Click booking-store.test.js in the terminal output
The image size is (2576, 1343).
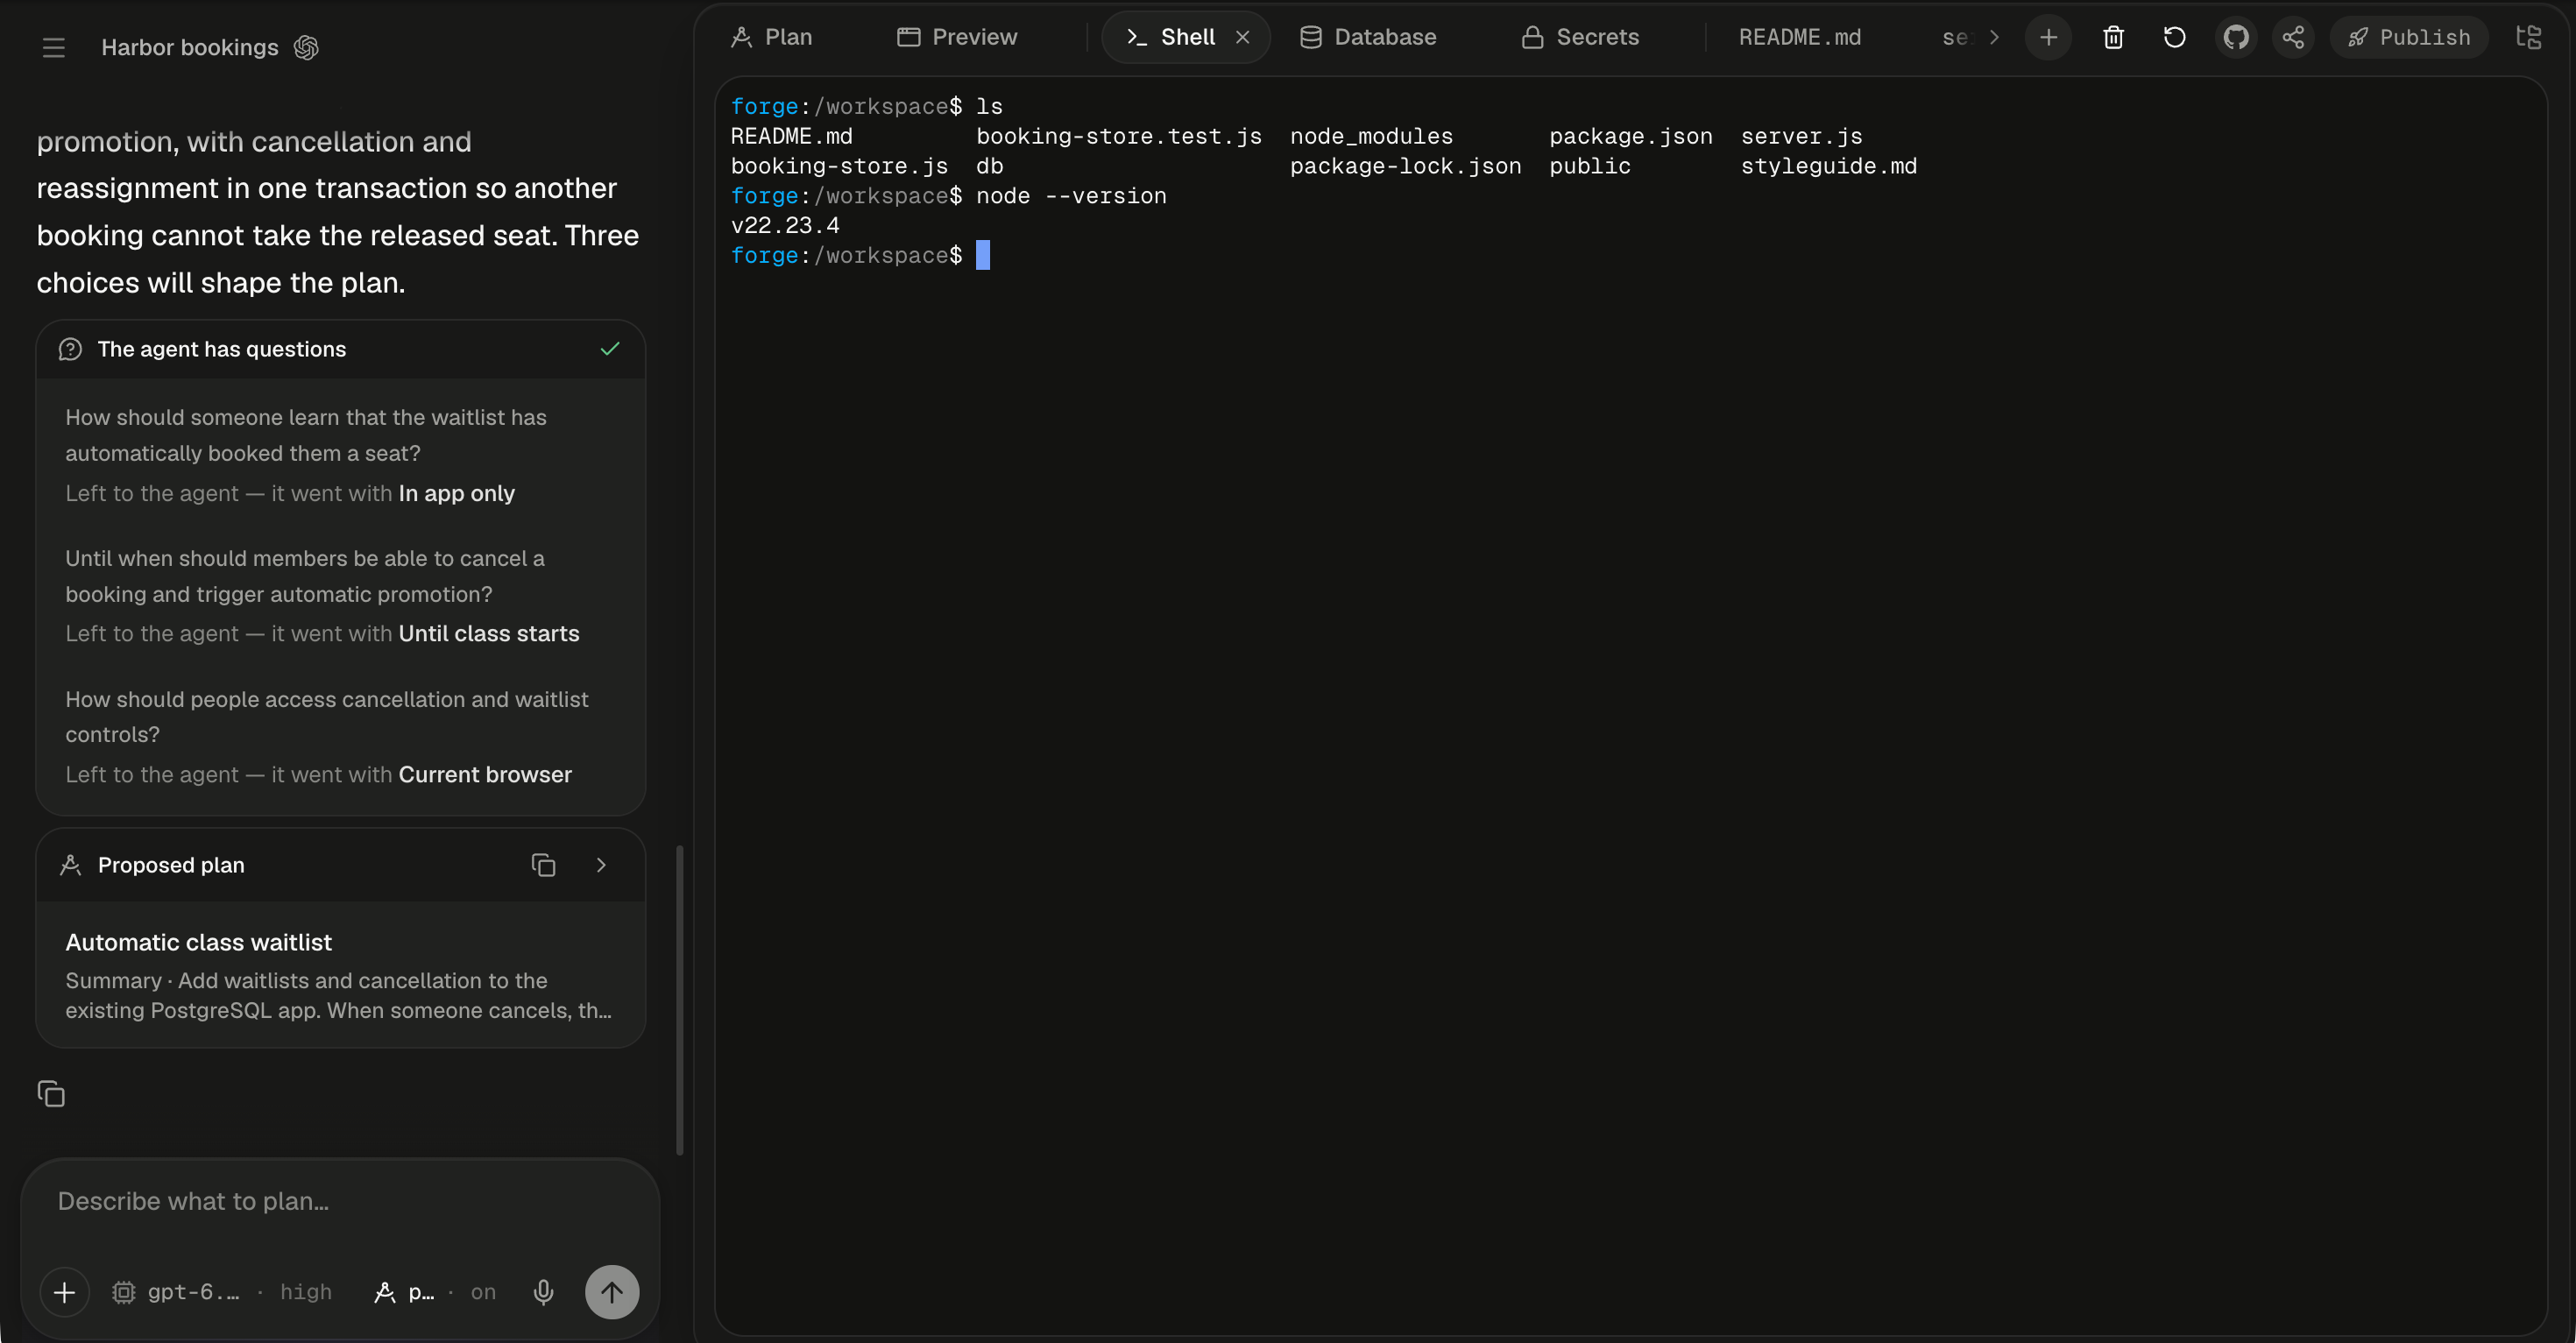click(x=1119, y=136)
